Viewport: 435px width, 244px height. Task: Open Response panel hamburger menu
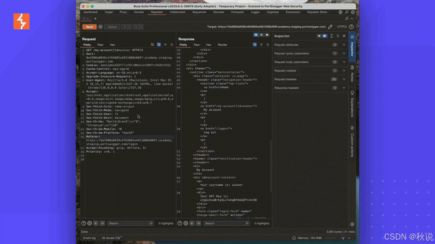coord(268,44)
